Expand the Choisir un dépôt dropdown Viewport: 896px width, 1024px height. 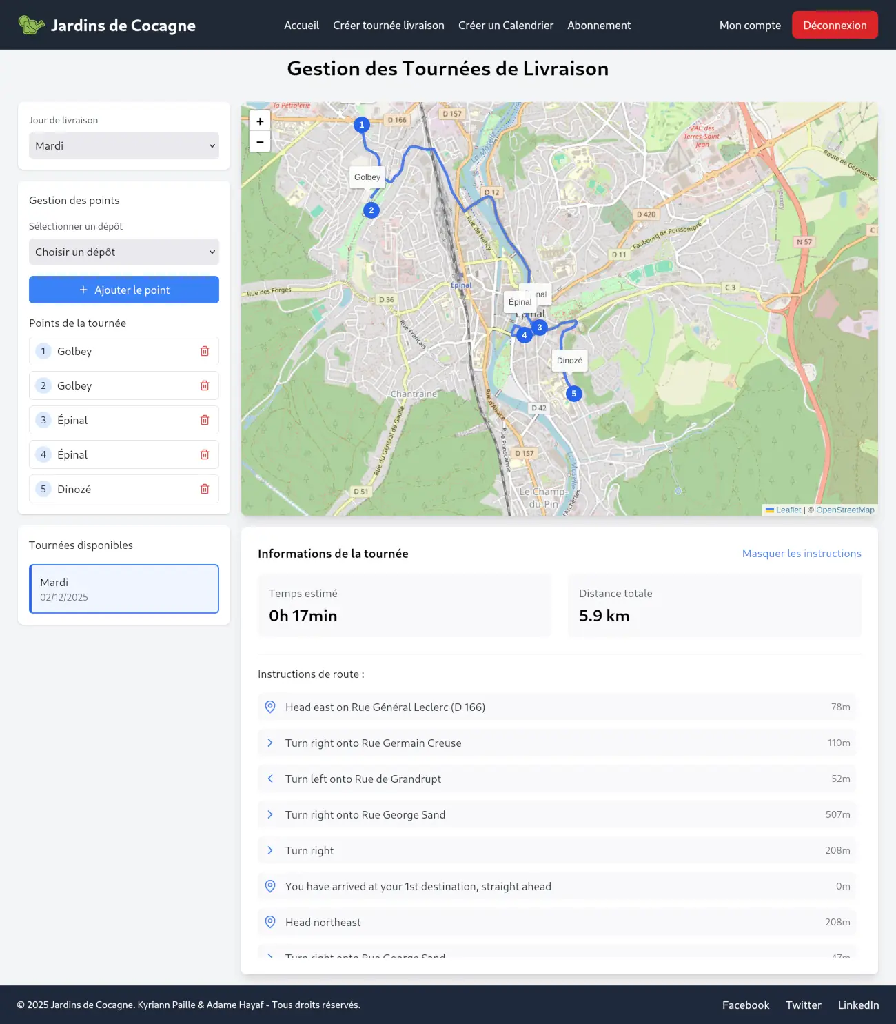(x=124, y=252)
